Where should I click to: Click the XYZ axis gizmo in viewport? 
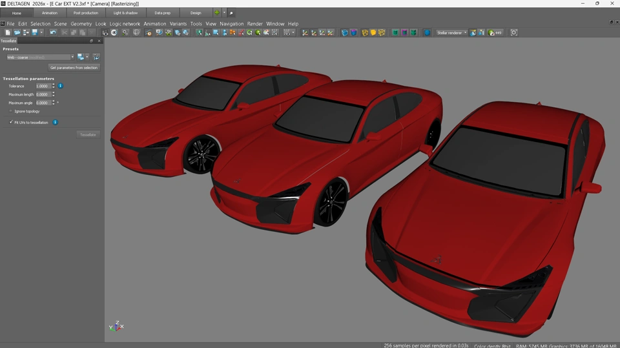[x=116, y=326]
